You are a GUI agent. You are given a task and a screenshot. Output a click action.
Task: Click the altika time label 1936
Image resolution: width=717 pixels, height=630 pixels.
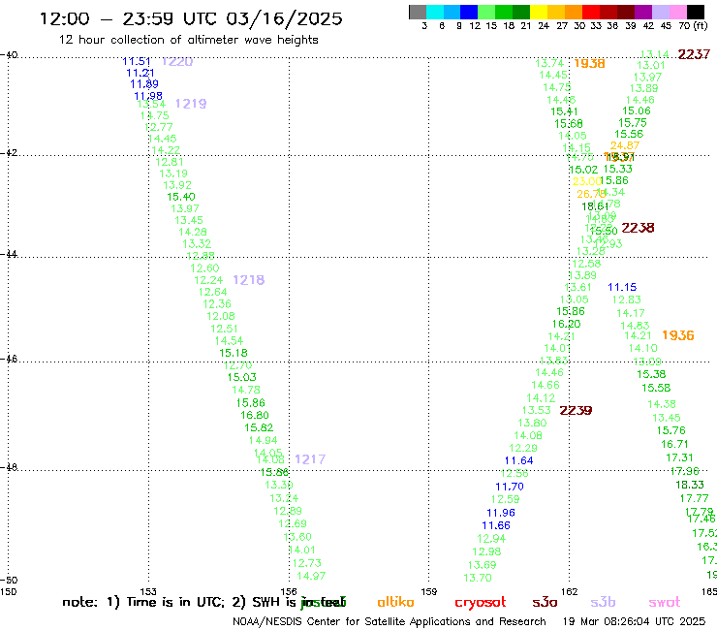(x=678, y=335)
